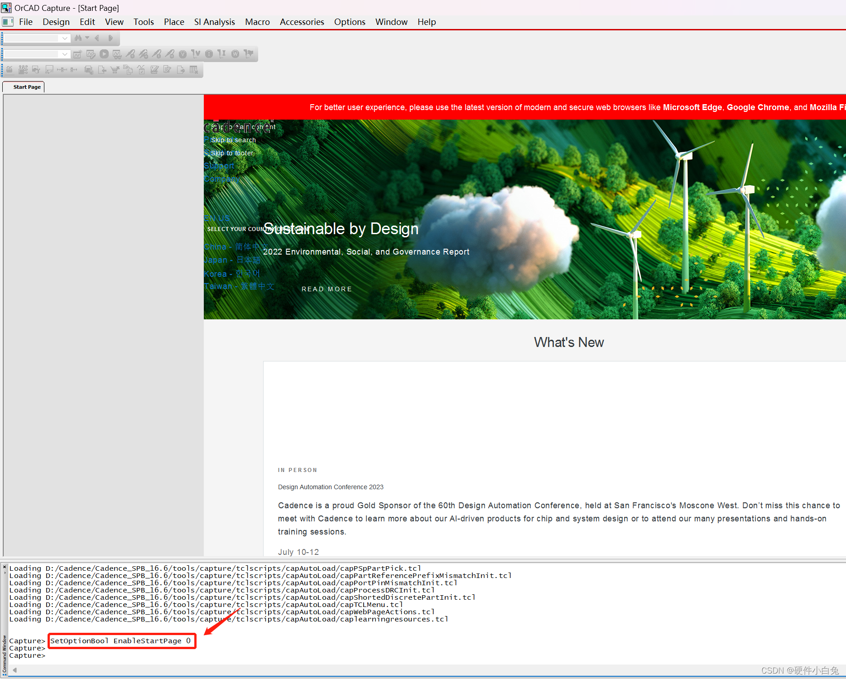Click the New Simulation Profile icon
Viewport: 846px width, 679px height.
click(77, 54)
